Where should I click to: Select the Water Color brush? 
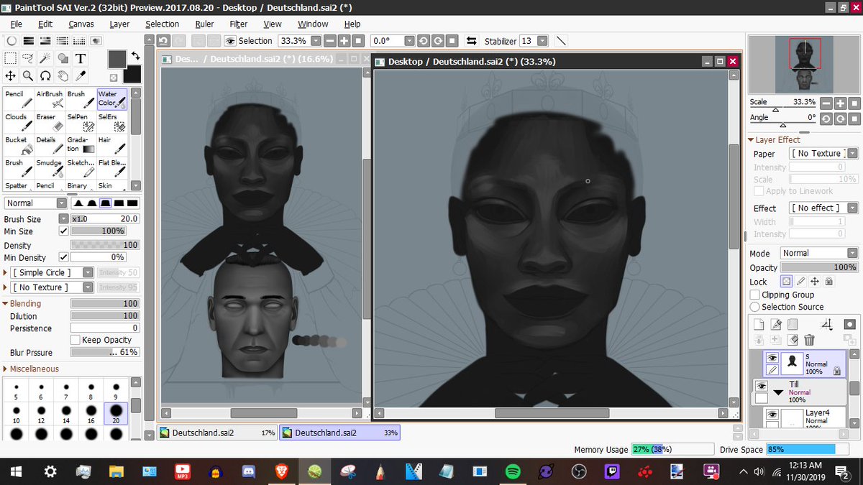click(111, 100)
